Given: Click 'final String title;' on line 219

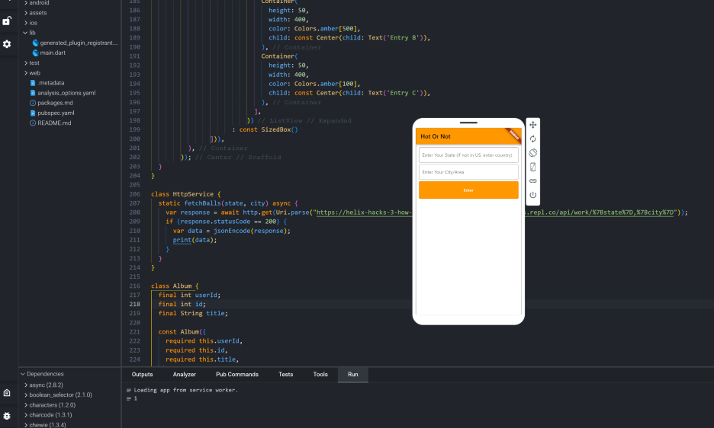Looking at the screenshot, I should tap(193, 313).
